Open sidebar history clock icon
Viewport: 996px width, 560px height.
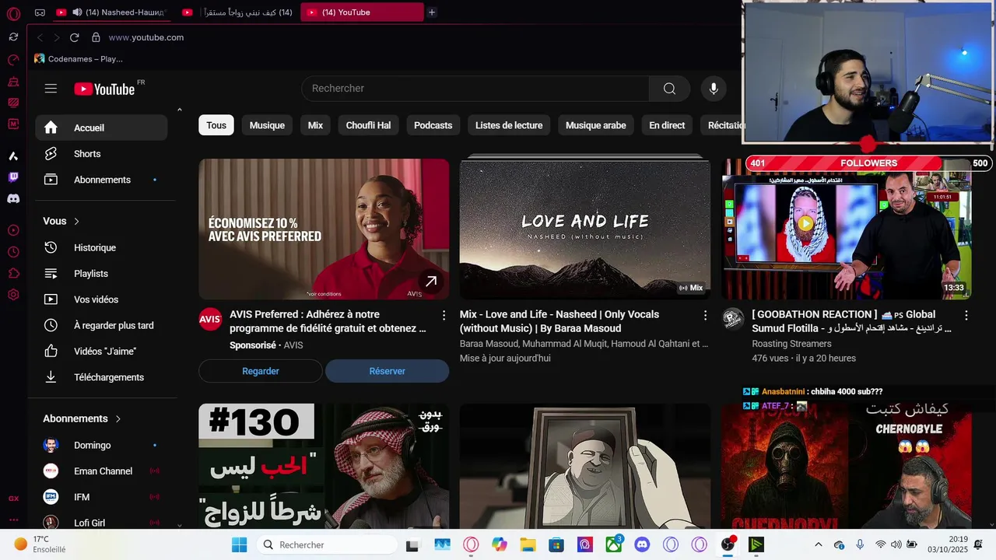point(13,252)
